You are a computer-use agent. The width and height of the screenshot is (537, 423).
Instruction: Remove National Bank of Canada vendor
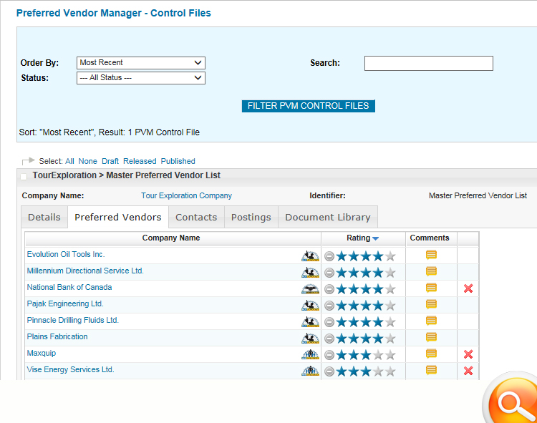[x=468, y=288]
